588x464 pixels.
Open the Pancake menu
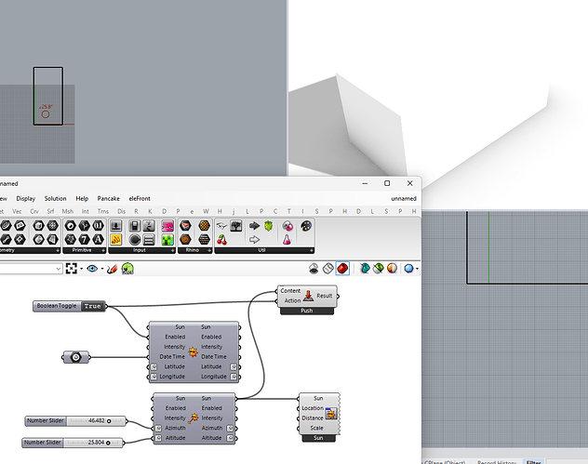pyautogui.click(x=108, y=199)
